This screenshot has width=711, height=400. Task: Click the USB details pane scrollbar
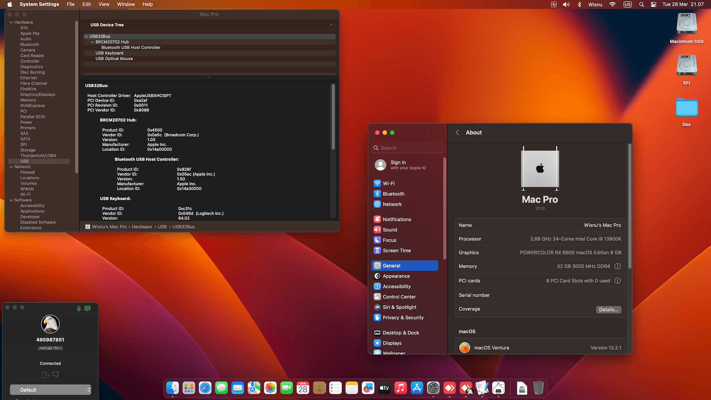pyautogui.click(x=333, y=117)
